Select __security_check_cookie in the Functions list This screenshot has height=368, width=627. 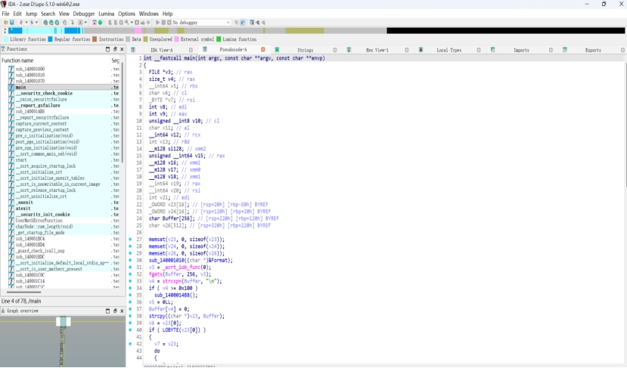(x=44, y=93)
